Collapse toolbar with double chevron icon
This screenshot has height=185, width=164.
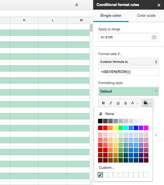tap(77, 5)
